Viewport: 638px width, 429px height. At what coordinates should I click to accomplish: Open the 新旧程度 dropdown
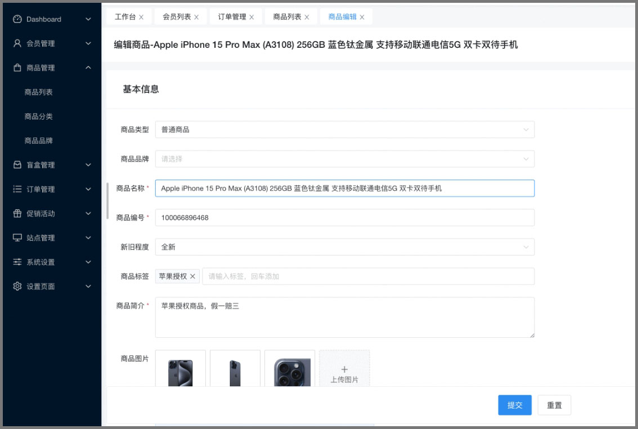(x=346, y=246)
